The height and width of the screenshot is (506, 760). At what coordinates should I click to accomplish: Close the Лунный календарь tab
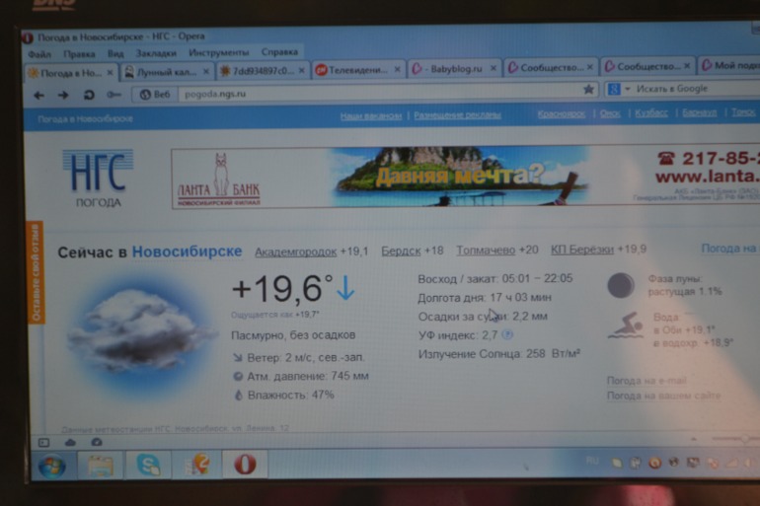205,71
